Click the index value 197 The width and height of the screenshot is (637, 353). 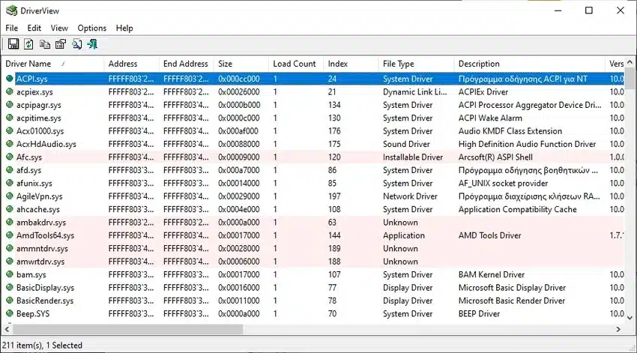334,196
